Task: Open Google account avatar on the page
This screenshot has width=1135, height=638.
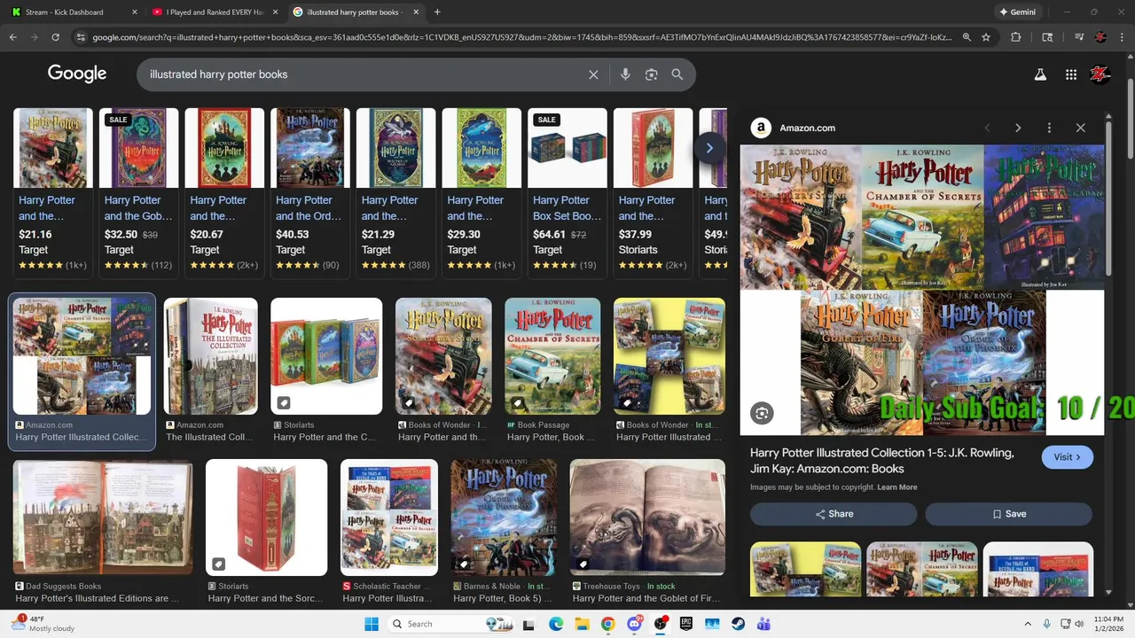Action: [x=1100, y=74]
